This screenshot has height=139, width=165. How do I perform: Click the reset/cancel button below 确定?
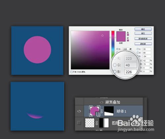[x=143, y=33]
